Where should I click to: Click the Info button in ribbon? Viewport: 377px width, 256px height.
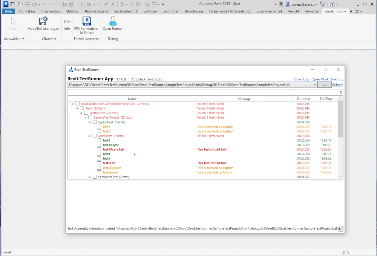coord(67,28)
